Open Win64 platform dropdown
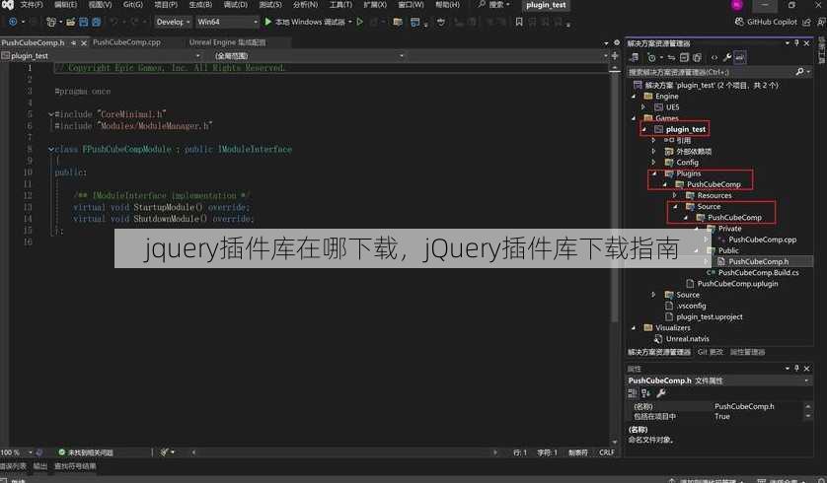Viewport: 827px width, 483px height. [227, 22]
